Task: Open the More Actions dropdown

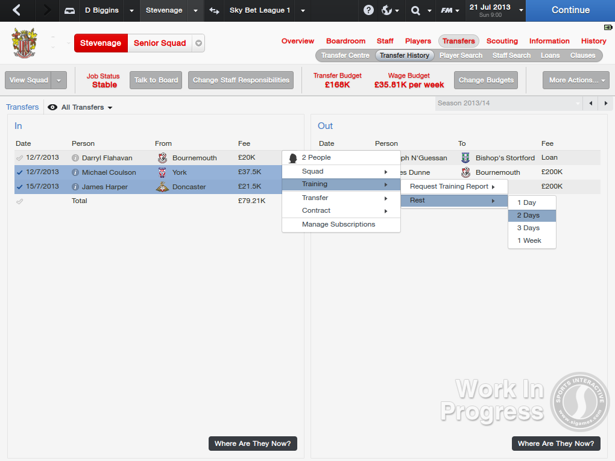Action: coord(576,80)
